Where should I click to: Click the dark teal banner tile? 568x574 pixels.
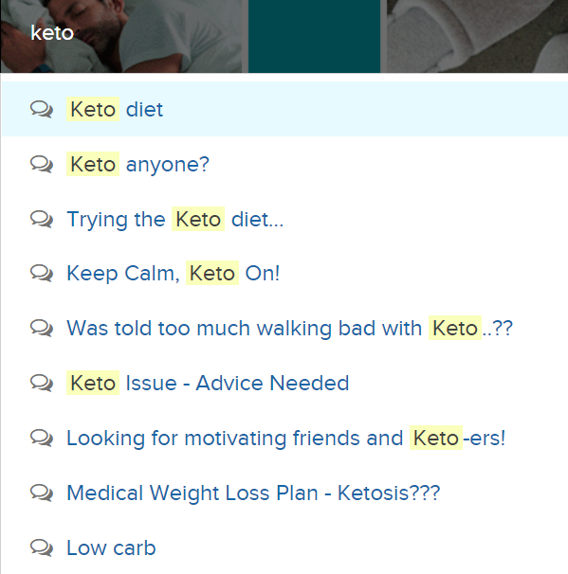pyautogui.click(x=315, y=36)
